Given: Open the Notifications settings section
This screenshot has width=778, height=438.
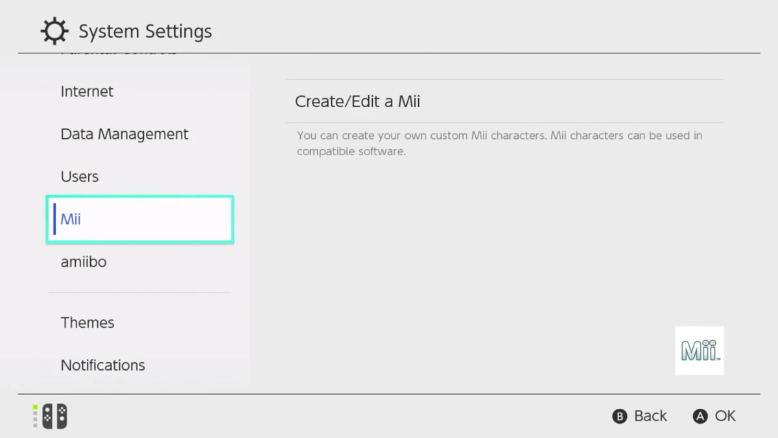Looking at the screenshot, I should tap(102, 365).
